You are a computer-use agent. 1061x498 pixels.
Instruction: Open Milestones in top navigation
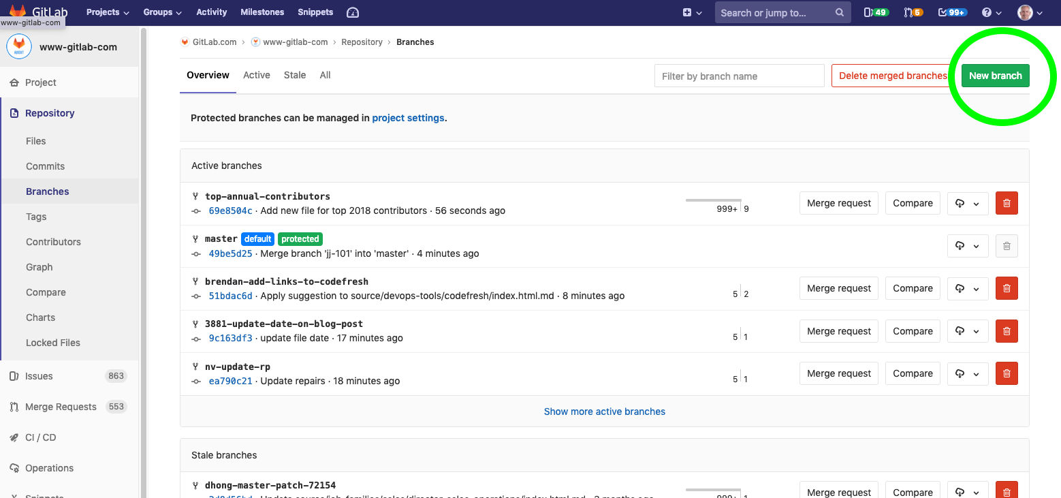[262, 12]
